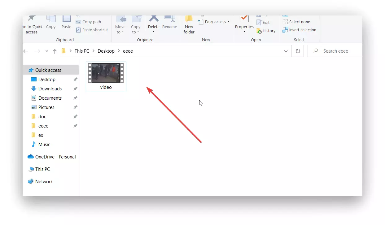The height and width of the screenshot is (225, 385).
Task: Create a New folder
Action: pos(189,25)
